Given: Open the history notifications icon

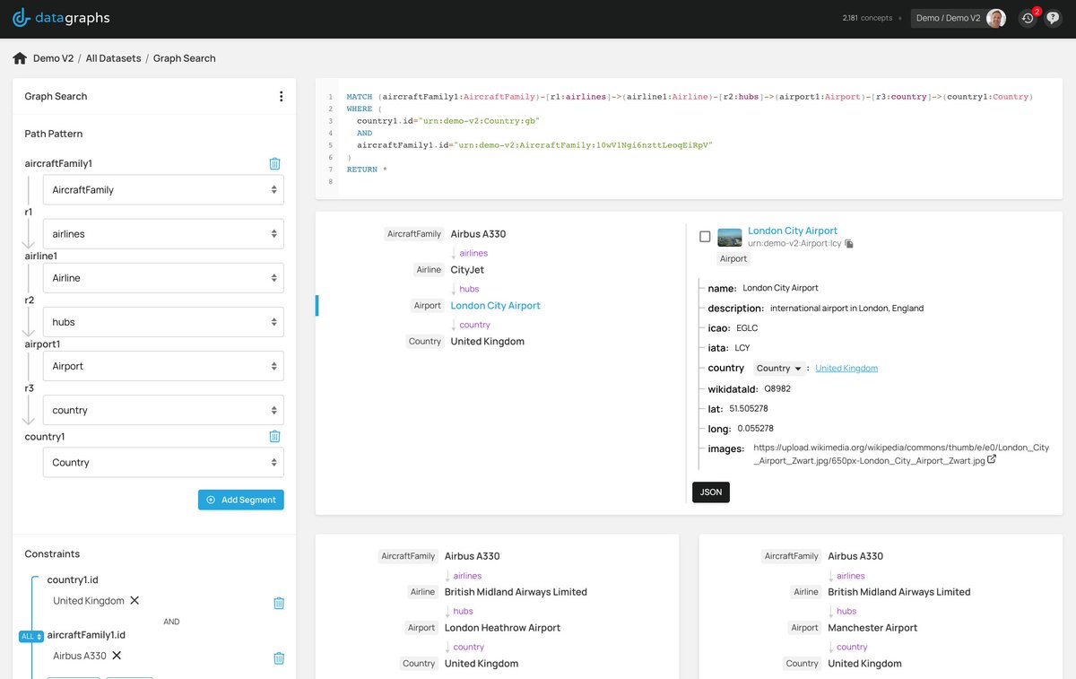Looking at the screenshot, I should (1028, 18).
